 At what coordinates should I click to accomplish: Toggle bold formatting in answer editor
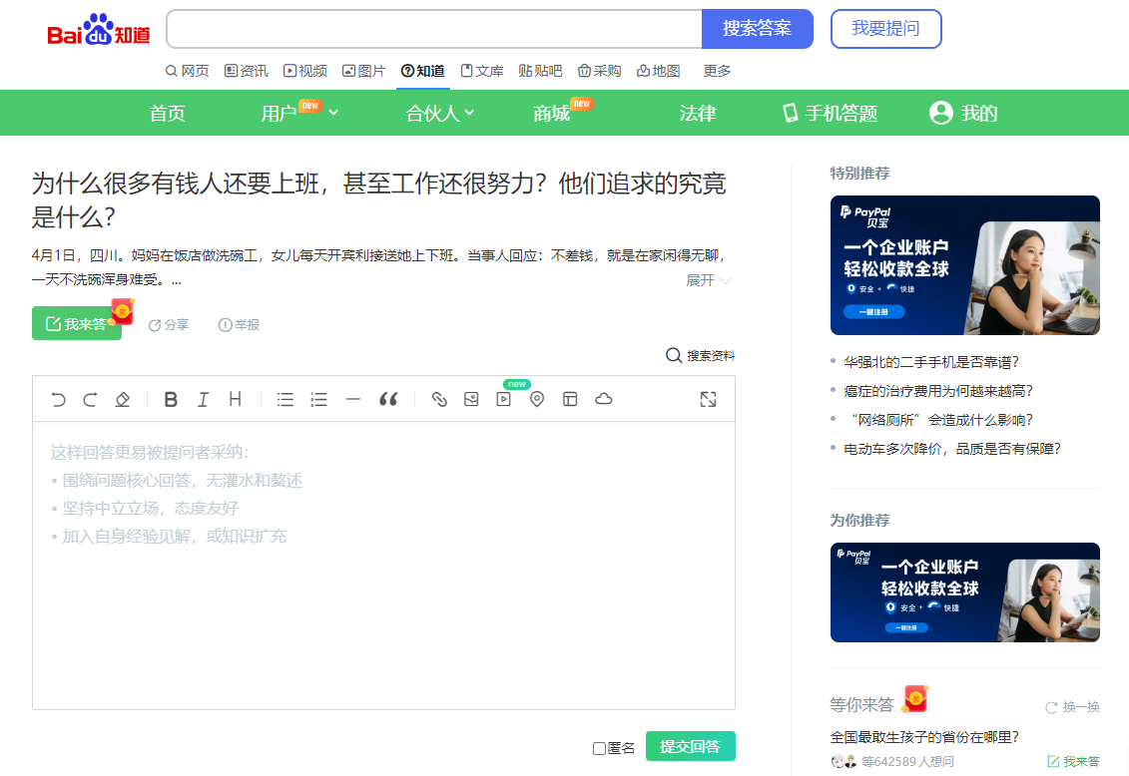tap(171, 400)
